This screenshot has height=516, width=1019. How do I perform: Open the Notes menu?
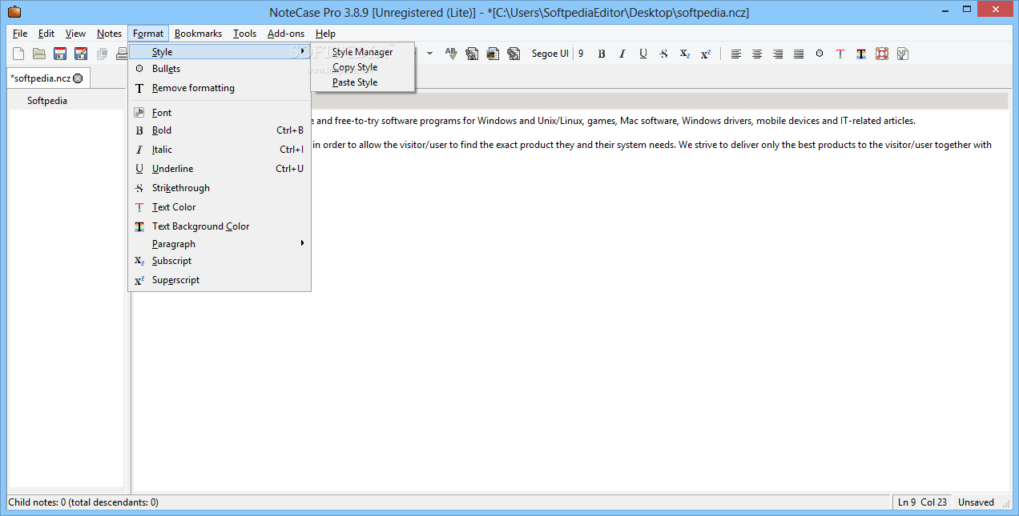[x=110, y=34]
